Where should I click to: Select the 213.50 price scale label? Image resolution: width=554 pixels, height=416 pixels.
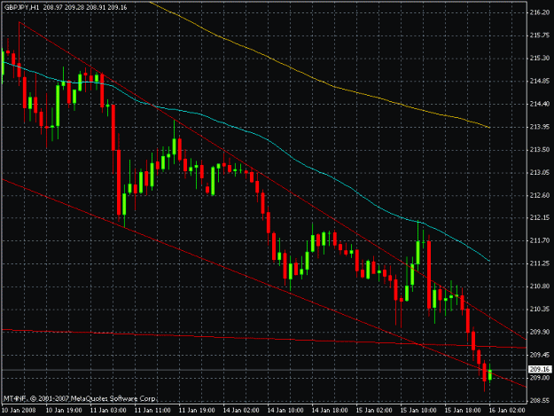click(x=540, y=150)
